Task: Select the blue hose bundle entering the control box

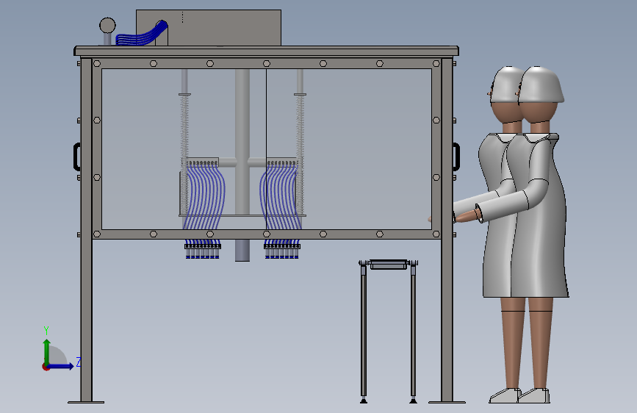Action: click(143, 35)
